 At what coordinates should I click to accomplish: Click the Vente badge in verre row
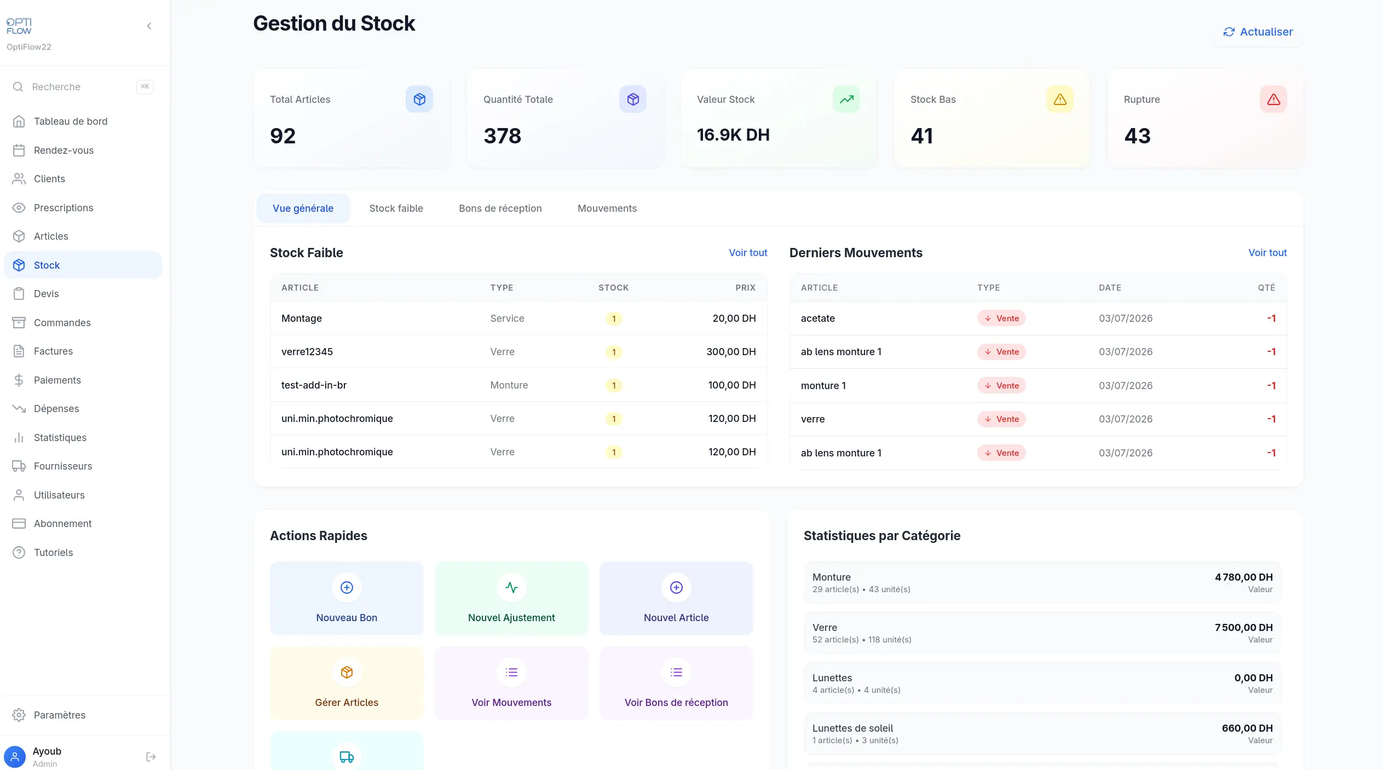tap(1001, 419)
